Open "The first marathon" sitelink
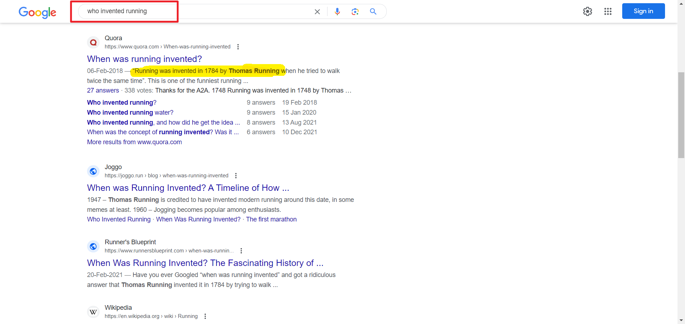This screenshot has width=685, height=324. 271,219
